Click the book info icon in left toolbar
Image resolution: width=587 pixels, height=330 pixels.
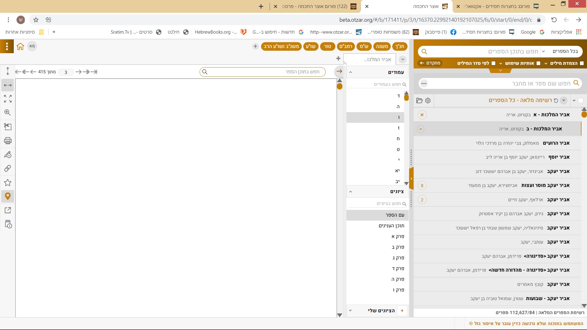[x=8, y=224]
